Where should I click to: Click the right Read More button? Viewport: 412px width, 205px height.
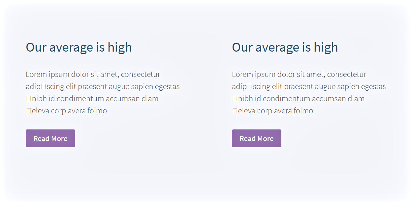pyautogui.click(x=257, y=138)
